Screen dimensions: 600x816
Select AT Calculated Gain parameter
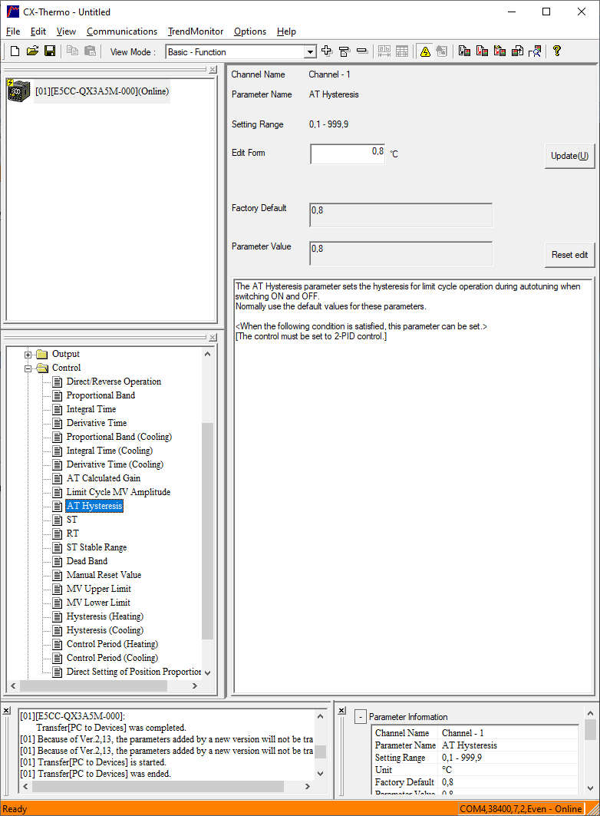104,478
